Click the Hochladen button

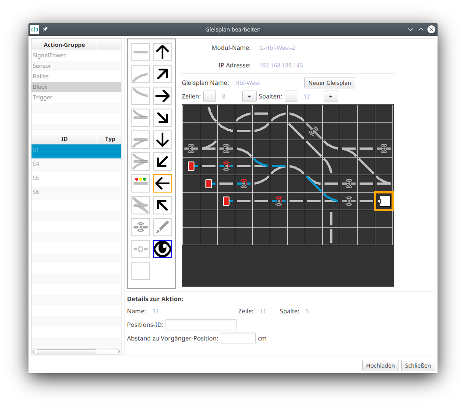[380, 365]
